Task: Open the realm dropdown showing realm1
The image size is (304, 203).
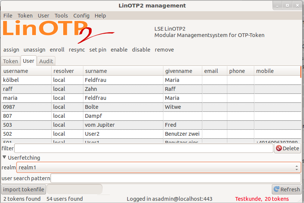Action: click(159, 168)
